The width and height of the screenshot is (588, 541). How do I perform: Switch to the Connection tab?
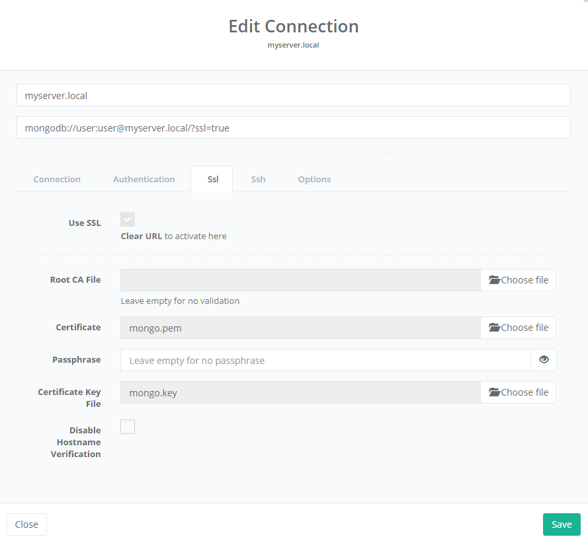pyautogui.click(x=57, y=179)
